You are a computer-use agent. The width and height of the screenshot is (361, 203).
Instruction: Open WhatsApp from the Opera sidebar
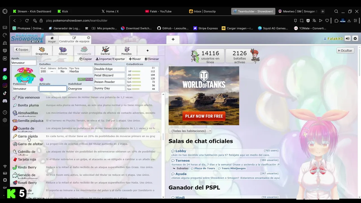5,78
